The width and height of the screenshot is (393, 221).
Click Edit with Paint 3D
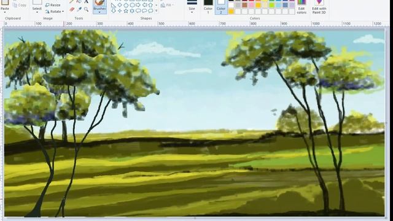[319, 7]
